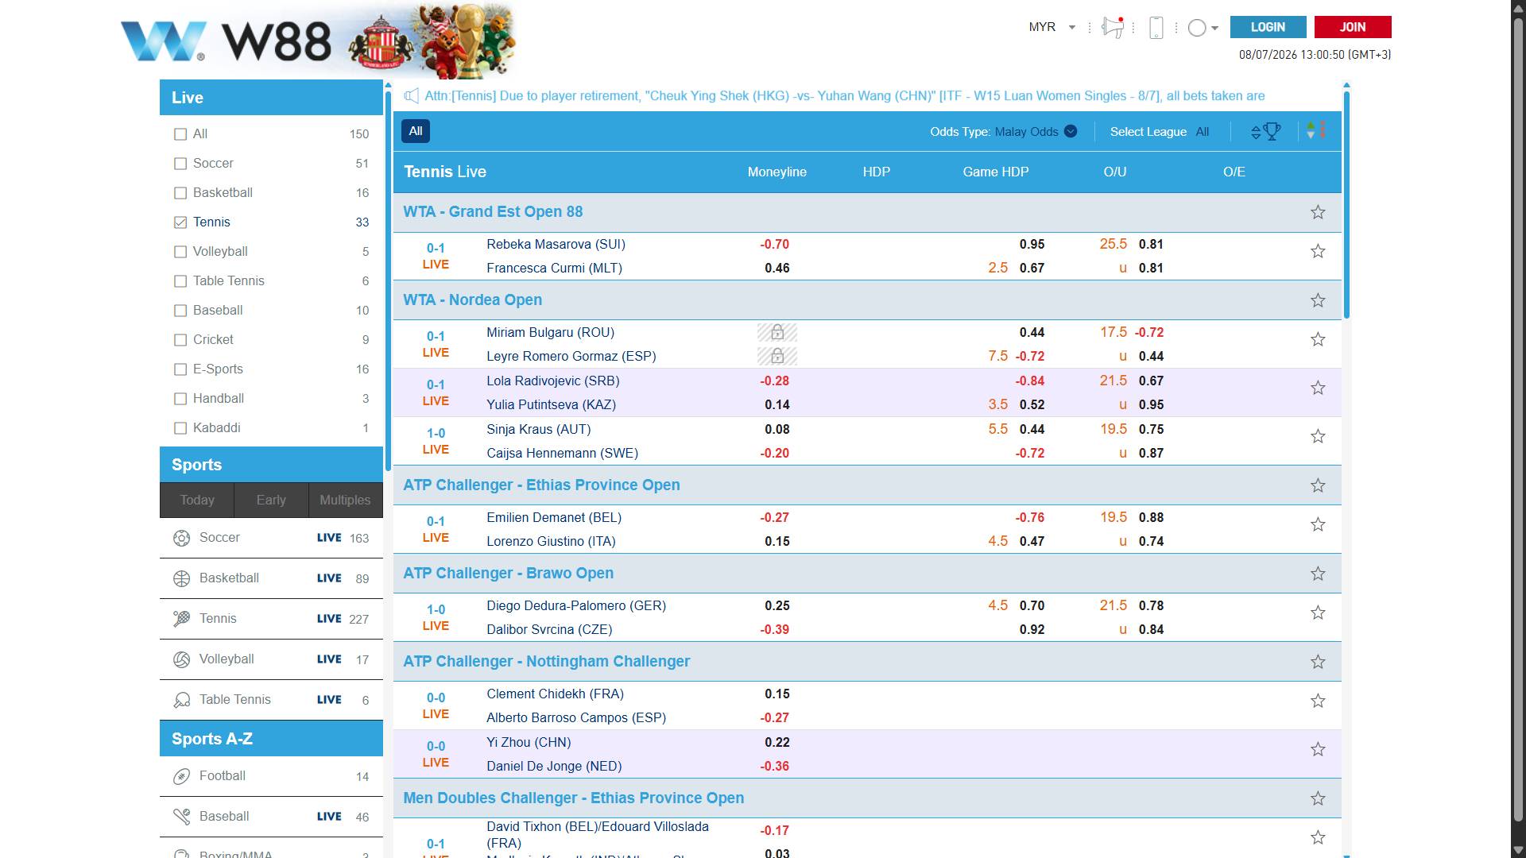This screenshot has width=1526, height=858.
Task: Open Volleyball LIVE 17 in Sports list
Action: click(271, 659)
